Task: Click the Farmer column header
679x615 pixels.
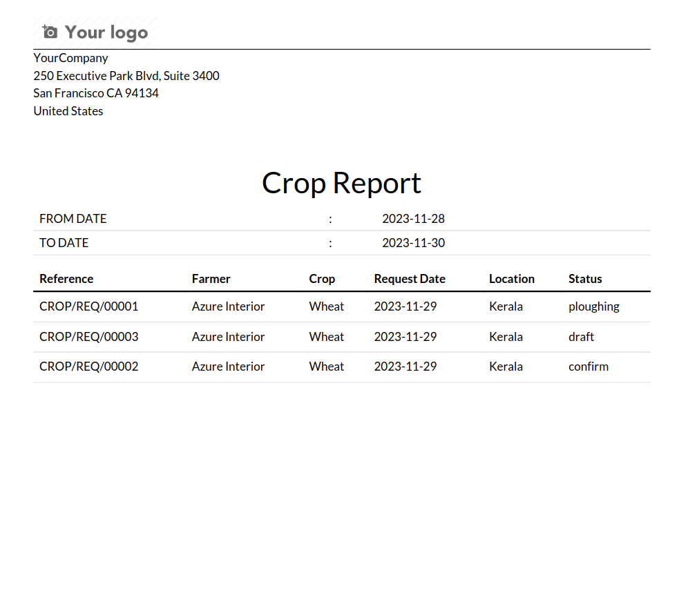Action: [211, 279]
